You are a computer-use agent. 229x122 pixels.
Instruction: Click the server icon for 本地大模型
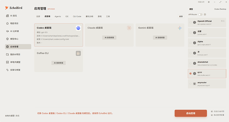click(x=7, y=62)
